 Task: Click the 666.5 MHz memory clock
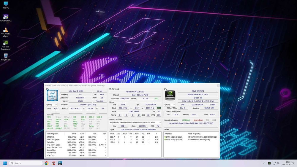click(123, 108)
